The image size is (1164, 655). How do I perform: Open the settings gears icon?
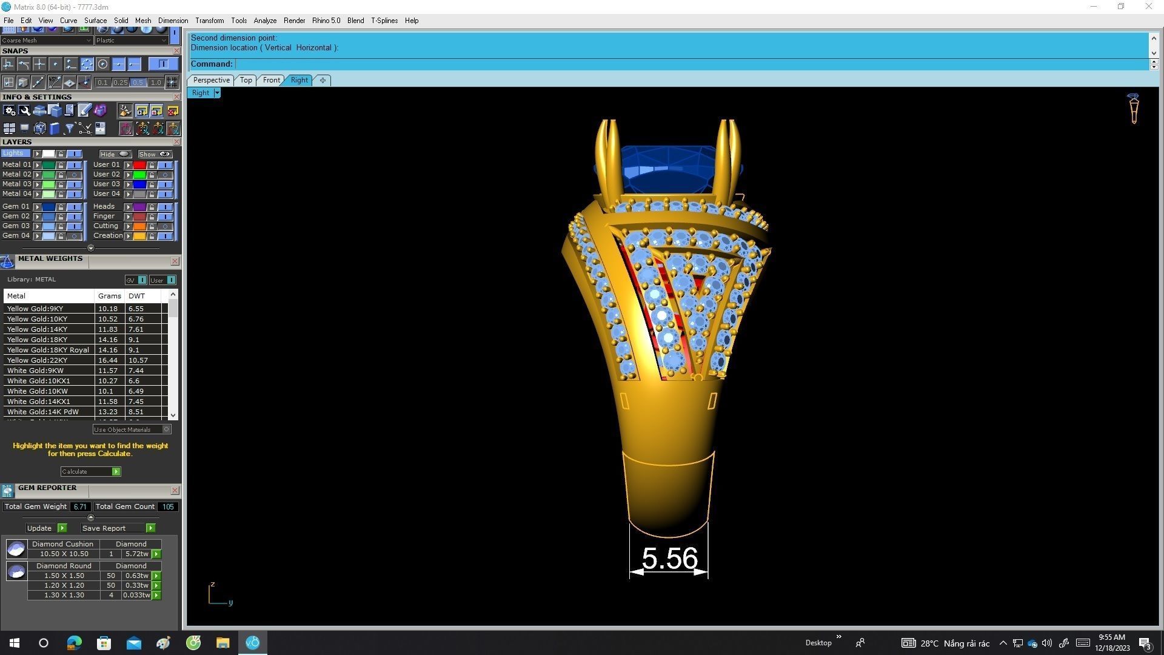pos(9,110)
